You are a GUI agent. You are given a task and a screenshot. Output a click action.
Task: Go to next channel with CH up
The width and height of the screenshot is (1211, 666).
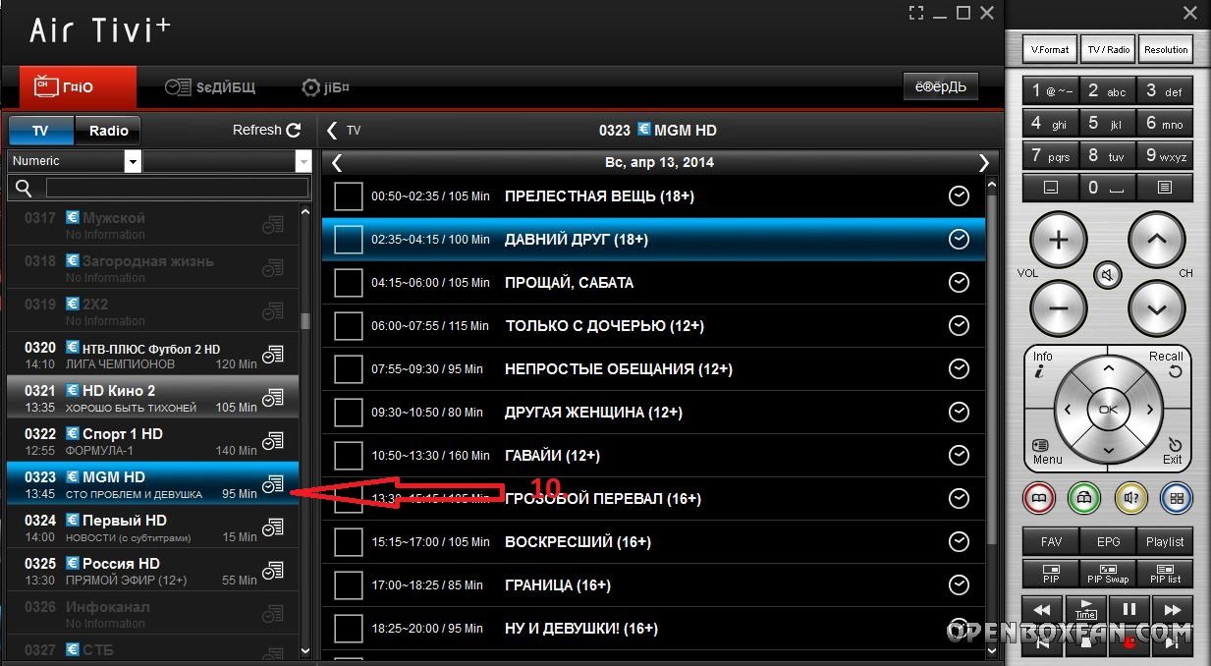point(1157,241)
